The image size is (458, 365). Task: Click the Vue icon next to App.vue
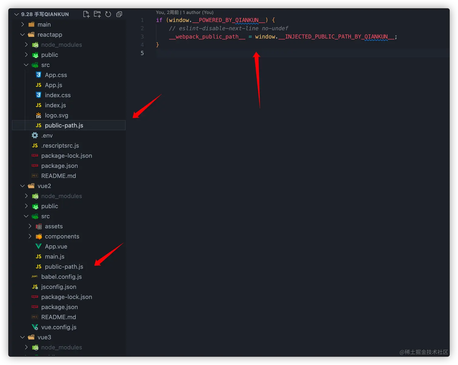click(38, 247)
